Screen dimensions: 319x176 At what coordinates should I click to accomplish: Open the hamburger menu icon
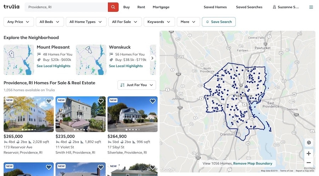click(311, 7)
